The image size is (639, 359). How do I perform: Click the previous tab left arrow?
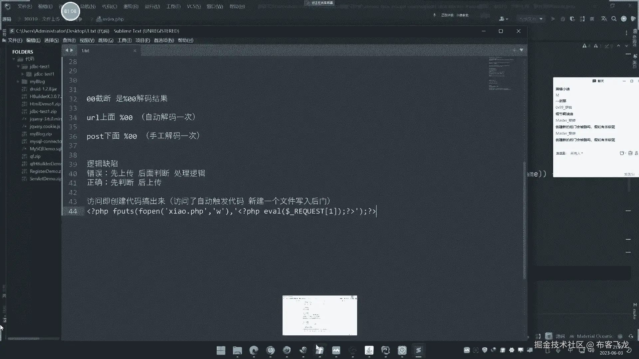[67, 50]
